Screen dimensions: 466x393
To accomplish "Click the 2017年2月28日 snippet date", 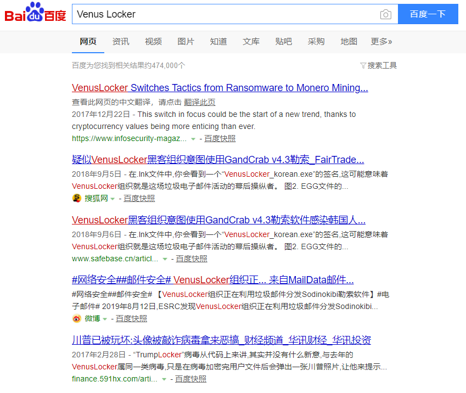I will tap(99, 355).
